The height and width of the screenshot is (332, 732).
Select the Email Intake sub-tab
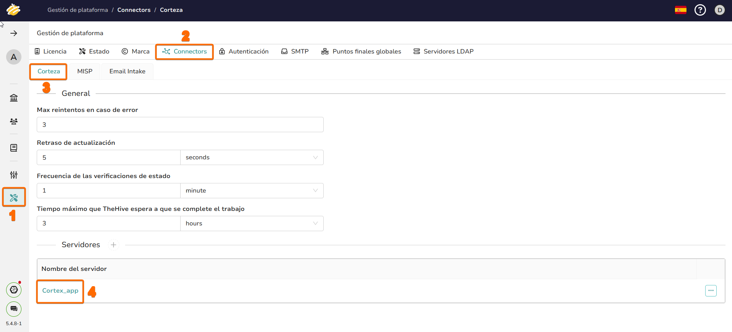(x=127, y=71)
